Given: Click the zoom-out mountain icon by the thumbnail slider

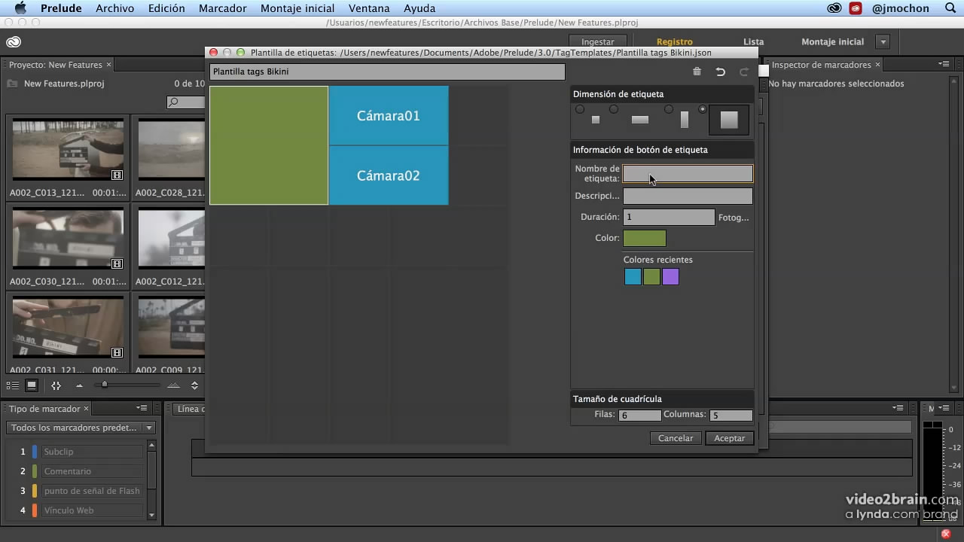Looking at the screenshot, I should [x=79, y=385].
